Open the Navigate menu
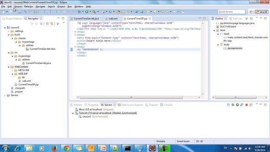 coord(40,7)
